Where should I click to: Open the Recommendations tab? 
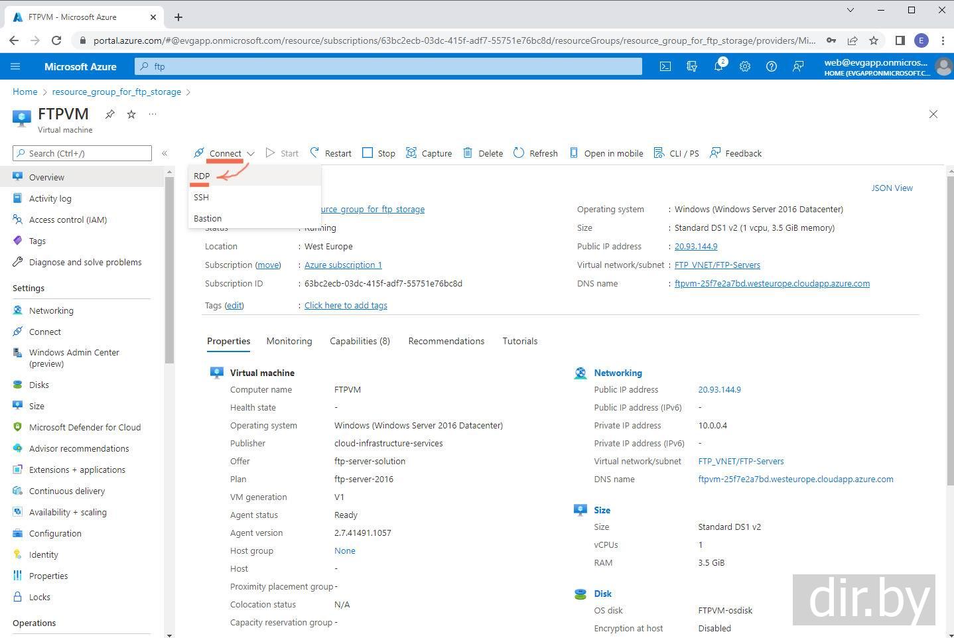446,341
